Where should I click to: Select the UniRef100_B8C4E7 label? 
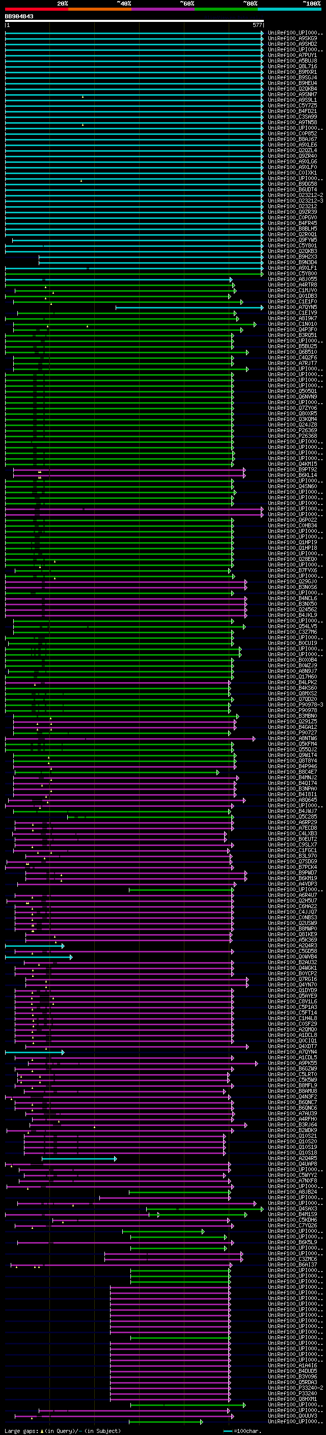tap(292, 772)
